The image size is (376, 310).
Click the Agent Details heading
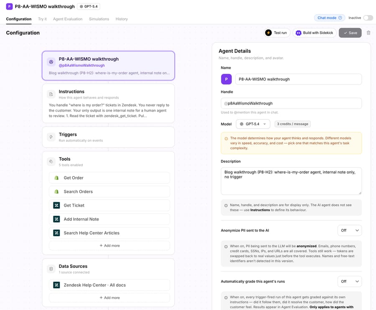click(x=234, y=51)
